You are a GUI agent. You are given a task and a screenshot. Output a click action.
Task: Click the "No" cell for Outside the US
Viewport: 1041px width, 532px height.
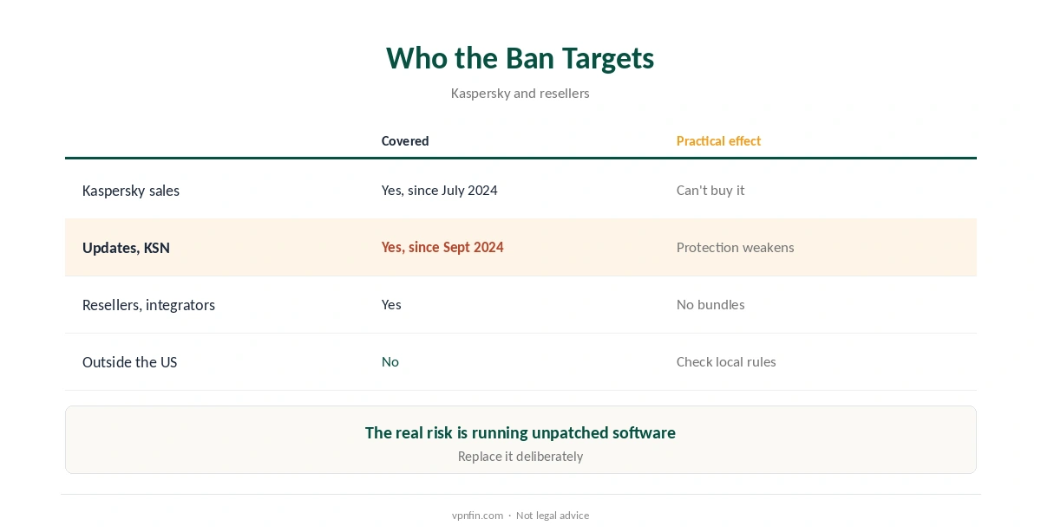click(390, 362)
